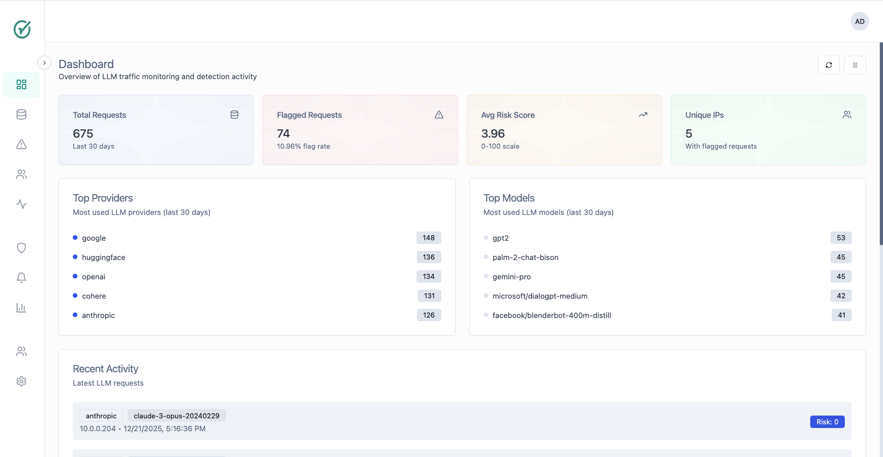Viewport: 883px width, 457px height.
Task: Open the database icon in sidebar
Action: (x=21, y=115)
